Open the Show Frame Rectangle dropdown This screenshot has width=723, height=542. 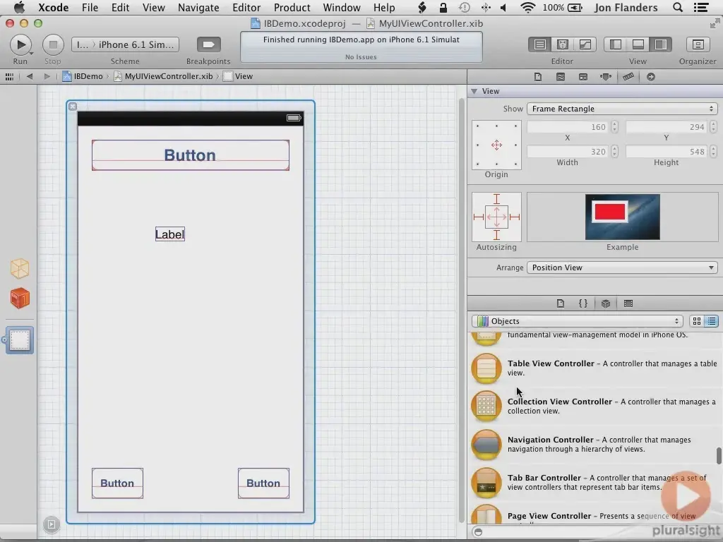pos(621,109)
